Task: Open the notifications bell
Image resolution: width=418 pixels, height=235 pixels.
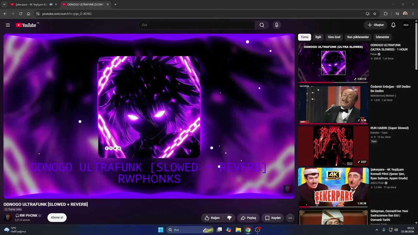Action: pyautogui.click(x=394, y=25)
